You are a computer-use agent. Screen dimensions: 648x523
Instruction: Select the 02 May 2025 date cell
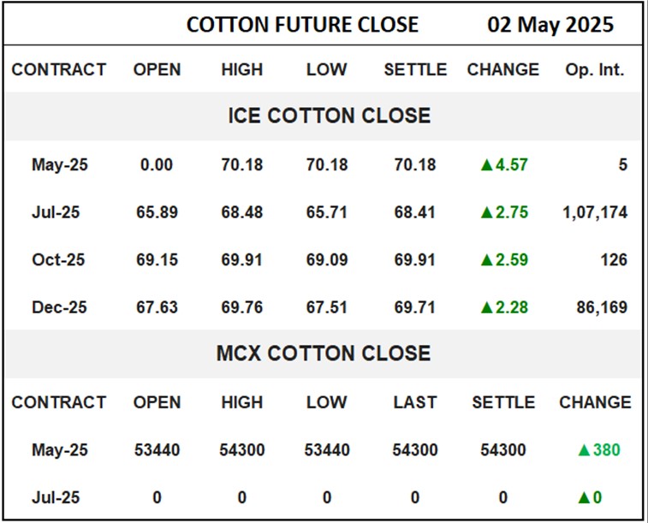coord(550,25)
